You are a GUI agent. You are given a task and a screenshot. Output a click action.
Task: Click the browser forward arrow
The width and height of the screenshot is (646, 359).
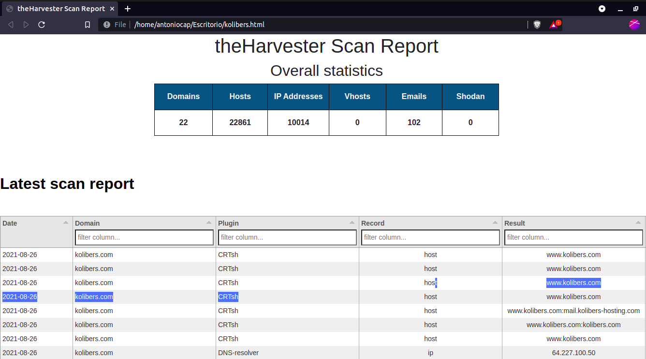(x=26, y=25)
